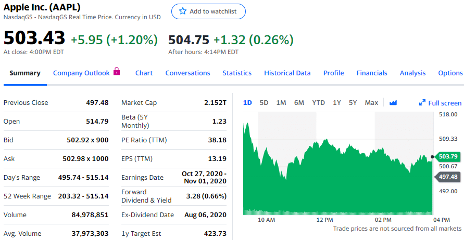Click the +1.32 (0.26%) after hours change
Screen dimensions: 464x240
tap(254, 40)
